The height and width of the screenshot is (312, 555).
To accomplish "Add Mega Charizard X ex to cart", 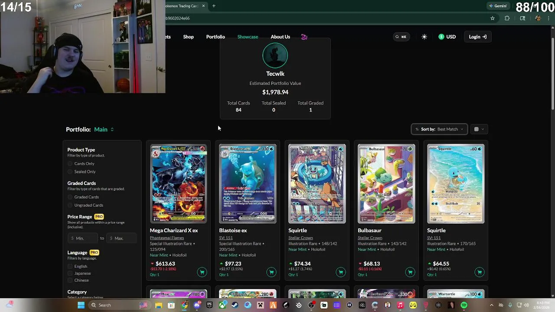I will pyautogui.click(x=202, y=272).
